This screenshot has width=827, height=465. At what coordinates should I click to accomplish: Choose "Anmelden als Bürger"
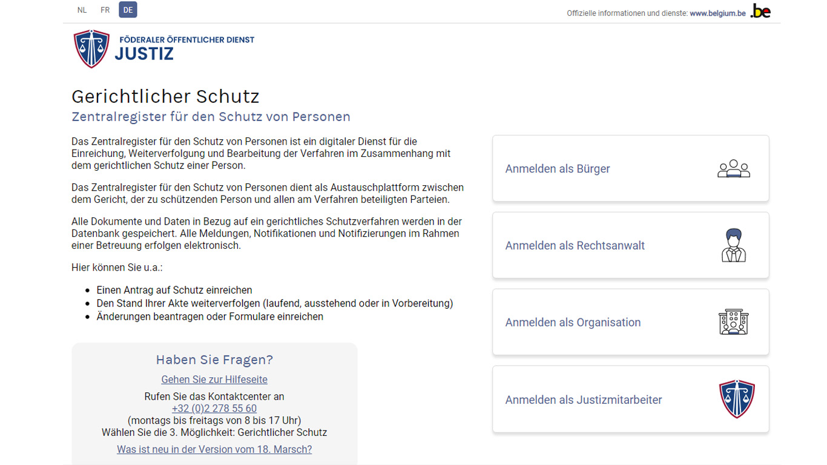[558, 169]
